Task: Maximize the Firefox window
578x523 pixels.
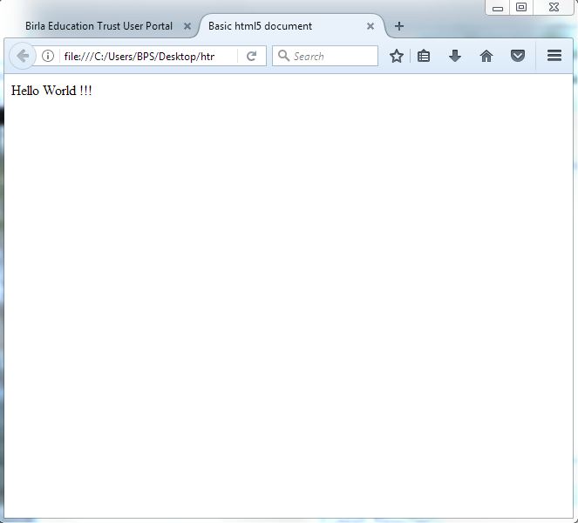Action: pyautogui.click(x=521, y=7)
